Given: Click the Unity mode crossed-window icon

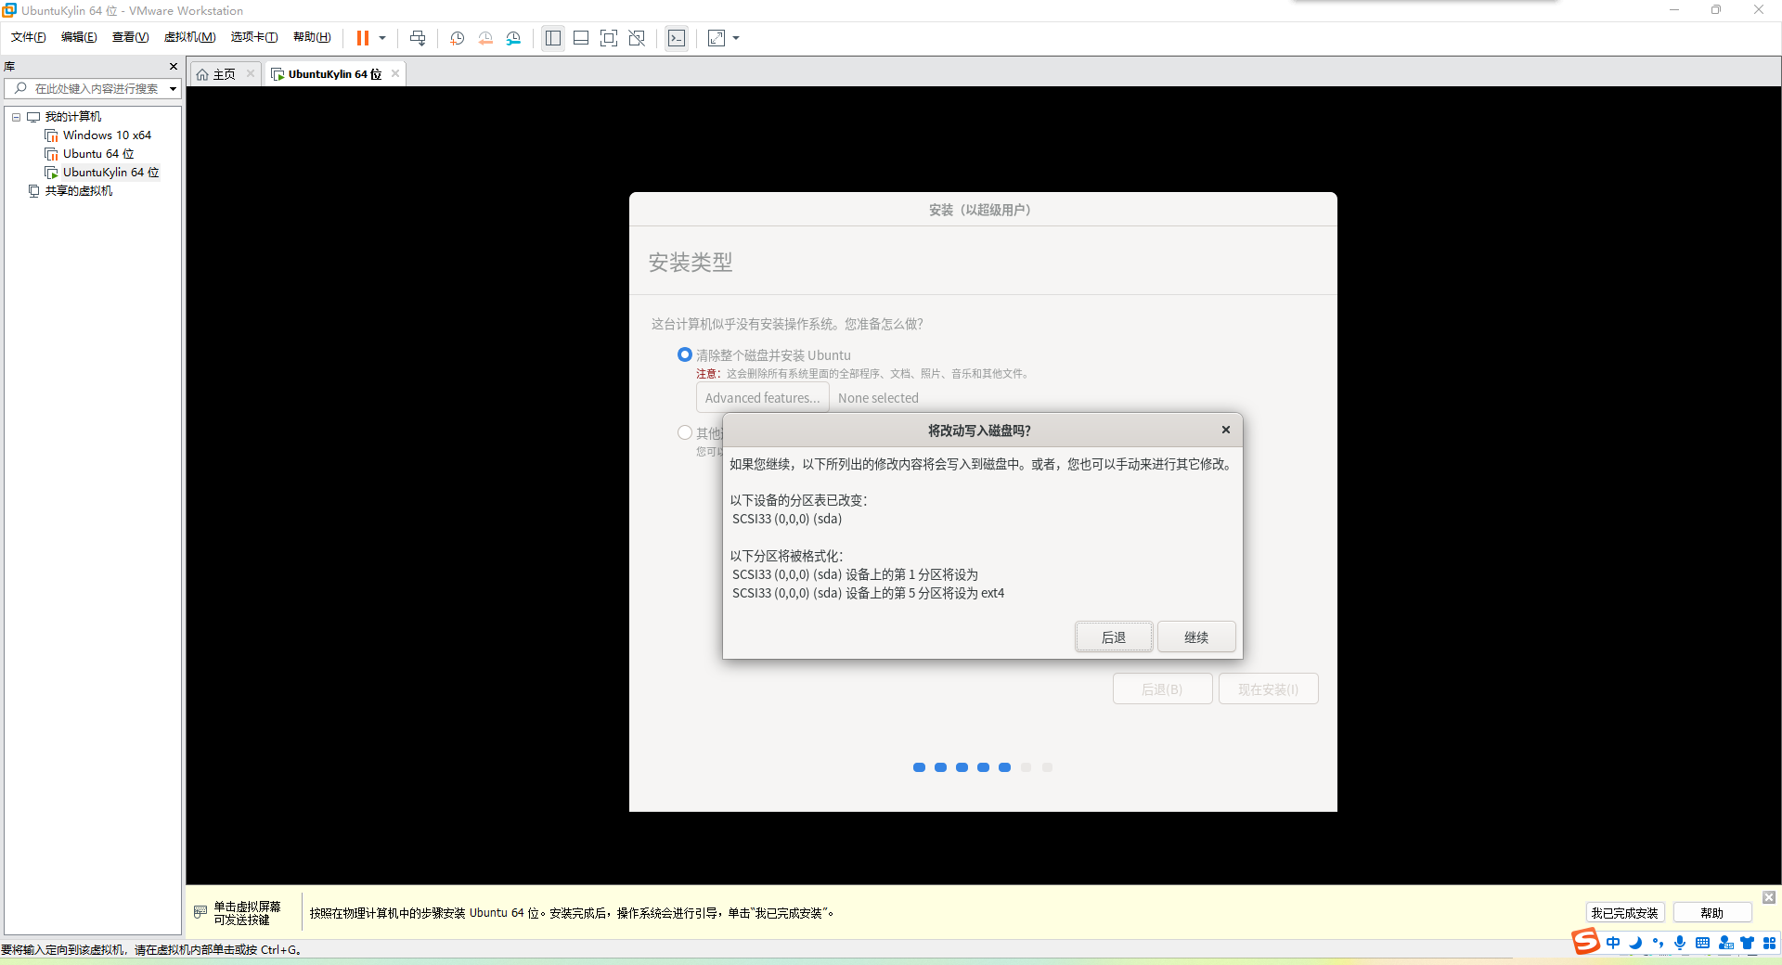Looking at the screenshot, I should coord(637,38).
